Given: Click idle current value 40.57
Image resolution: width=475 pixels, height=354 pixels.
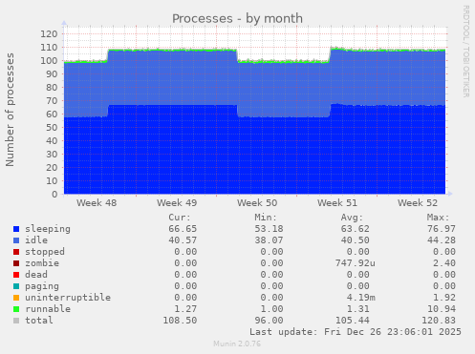Looking at the screenshot, I should (183, 240).
